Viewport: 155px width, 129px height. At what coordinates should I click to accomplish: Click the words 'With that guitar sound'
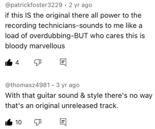coord(42,96)
